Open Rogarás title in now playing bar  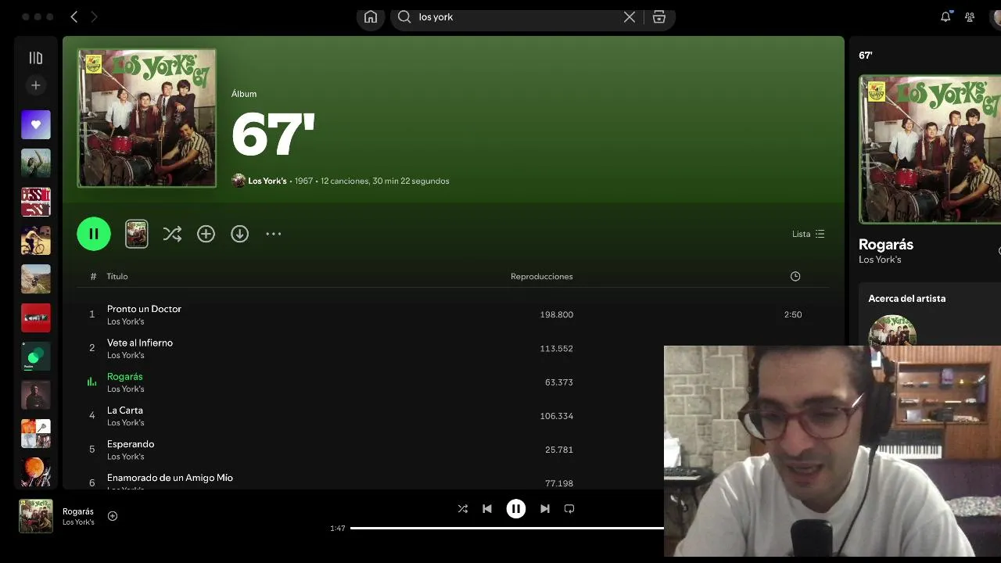(x=78, y=511)
